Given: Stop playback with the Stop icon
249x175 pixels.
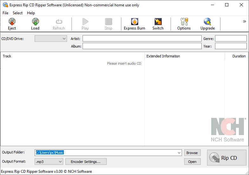Looking at the screenshot, I should pos(109,24).
